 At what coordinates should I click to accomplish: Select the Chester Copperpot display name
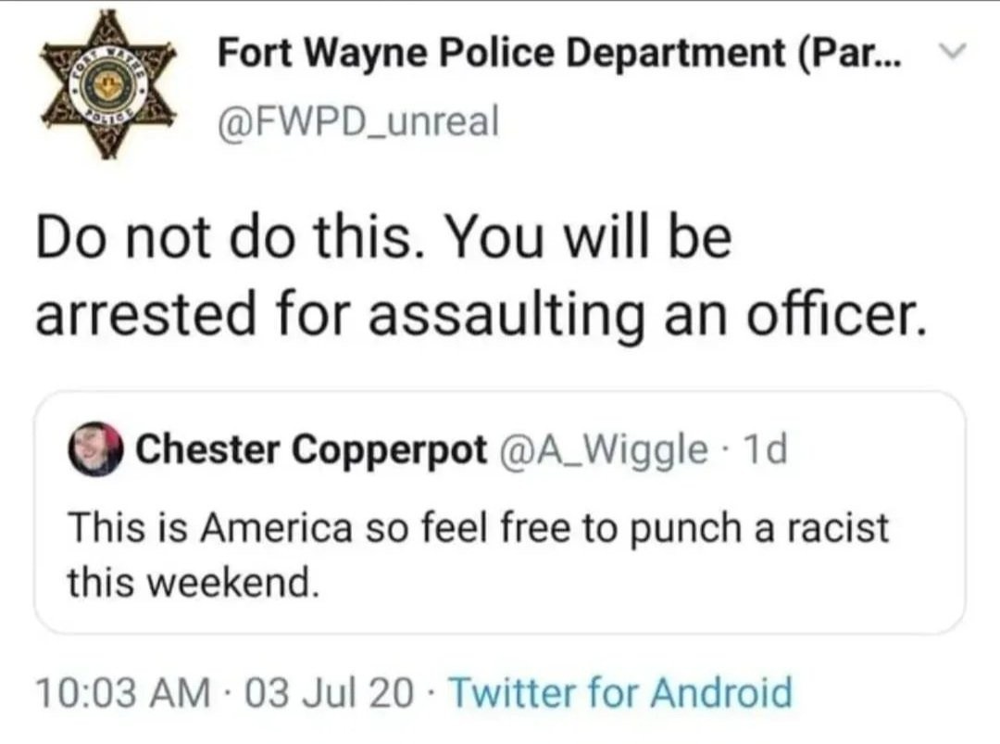click(310, 451)
